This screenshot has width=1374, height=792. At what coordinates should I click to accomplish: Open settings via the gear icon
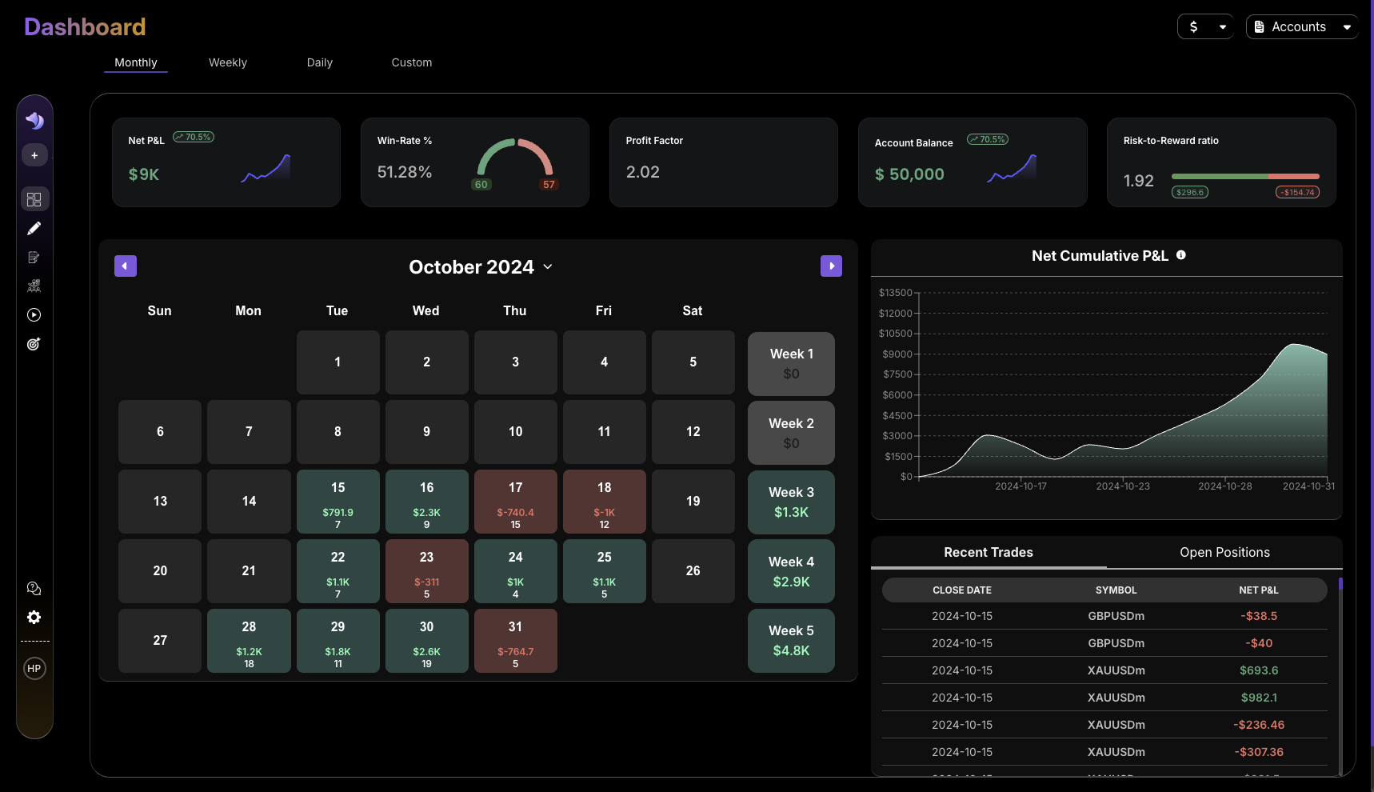point(34,618)
